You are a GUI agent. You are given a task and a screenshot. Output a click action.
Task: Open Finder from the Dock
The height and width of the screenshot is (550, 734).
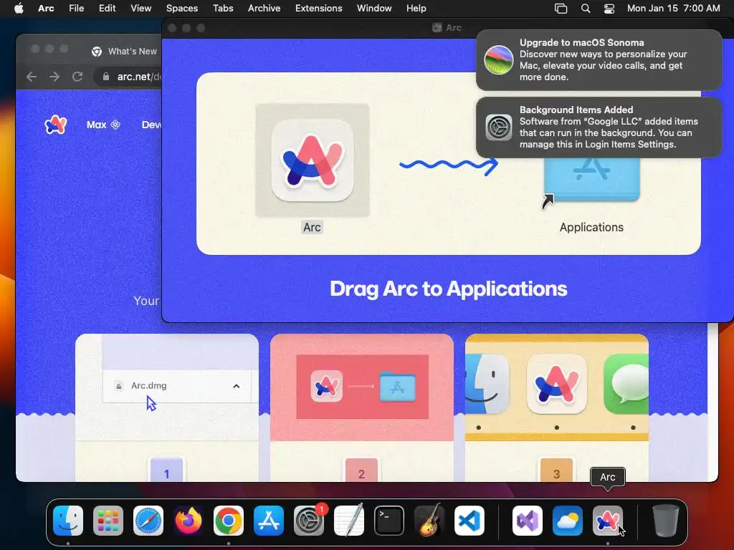coord(68,521)
